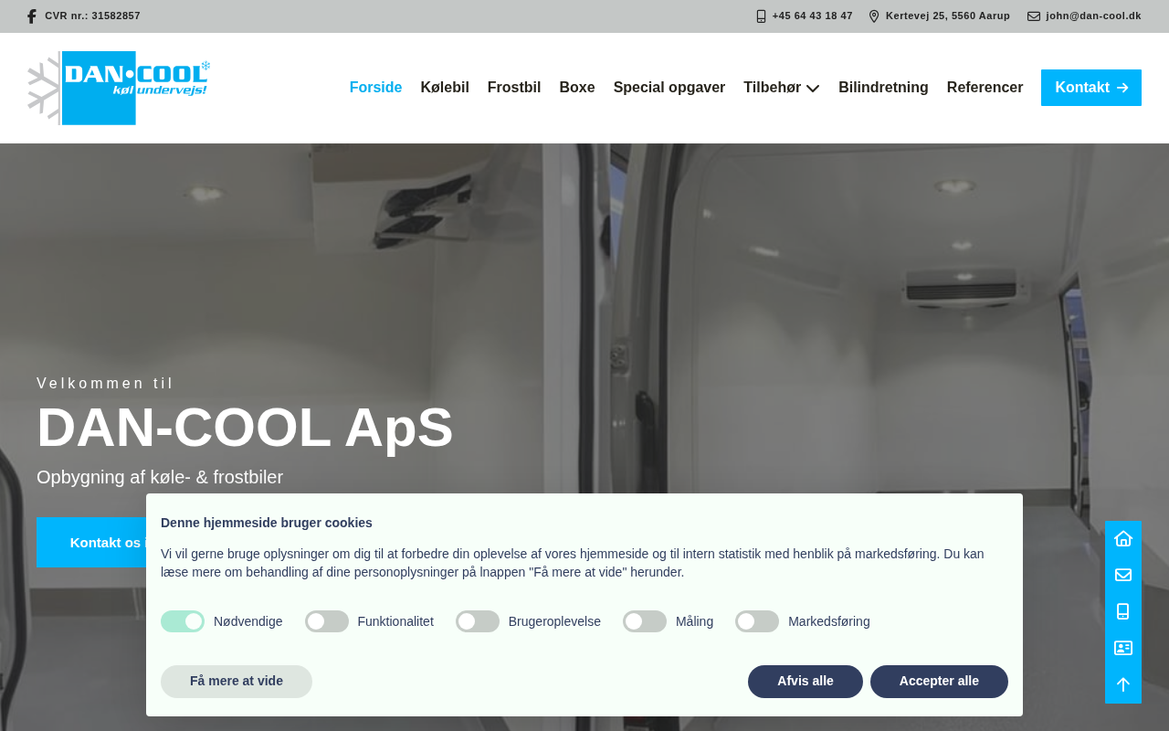Open the Special opgaver menu item

669,88
